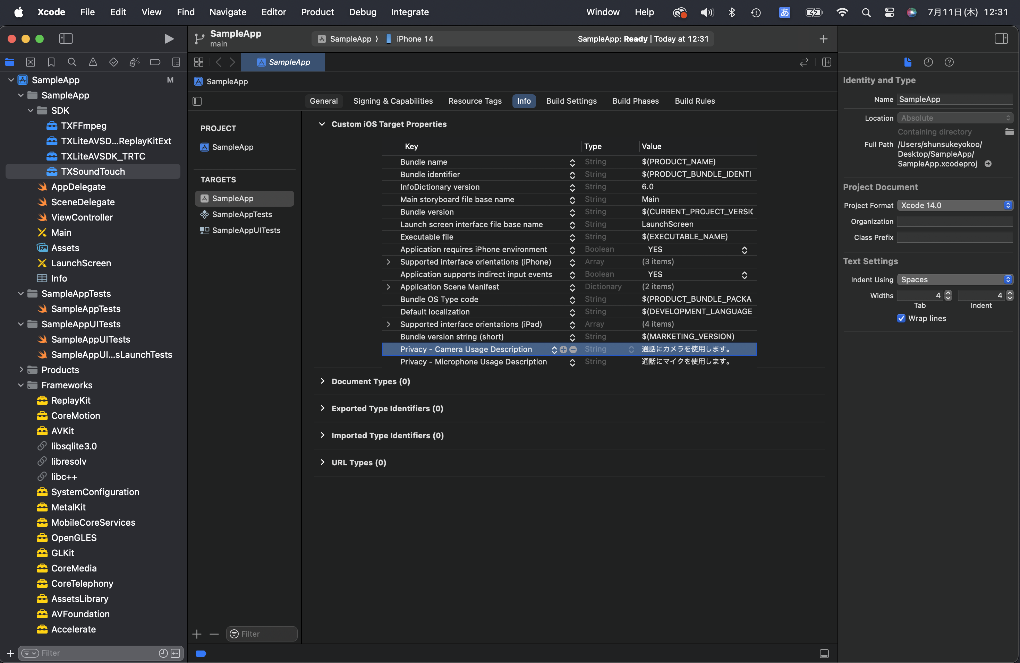Increment the Tab width stepper
This screenshot has height=663, width=1020.
click(948, 293)
